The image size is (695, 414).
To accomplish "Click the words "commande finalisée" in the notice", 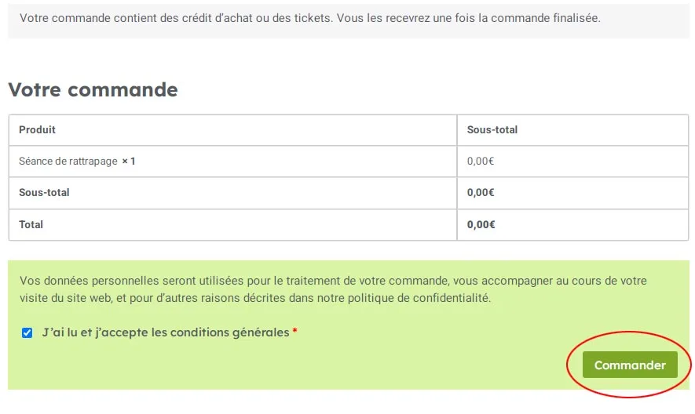I will pos(545,18).
